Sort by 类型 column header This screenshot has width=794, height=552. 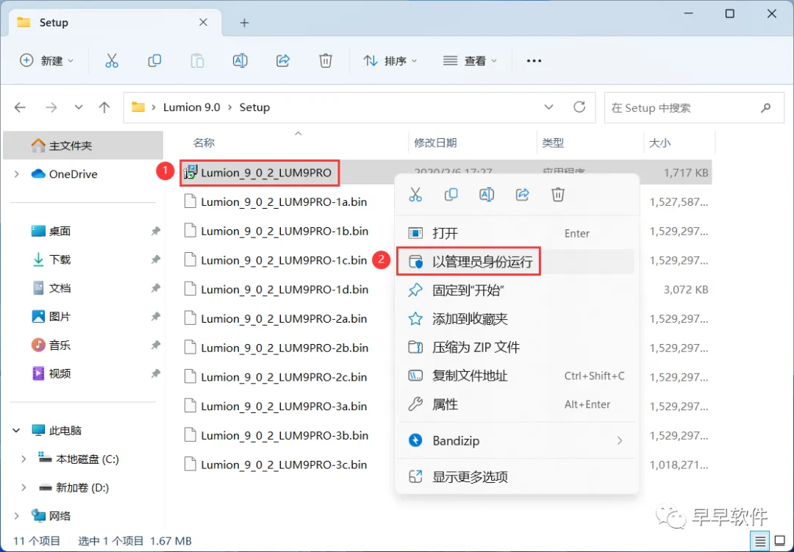552,143
